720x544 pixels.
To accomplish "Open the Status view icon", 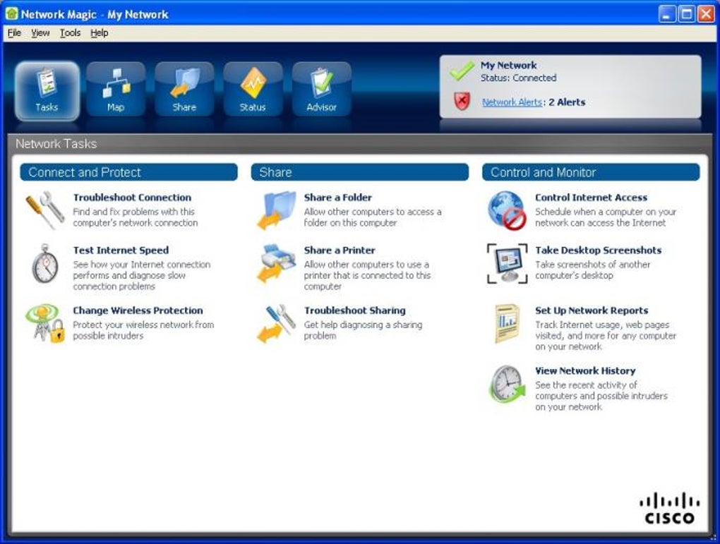I will click(253, 89).
